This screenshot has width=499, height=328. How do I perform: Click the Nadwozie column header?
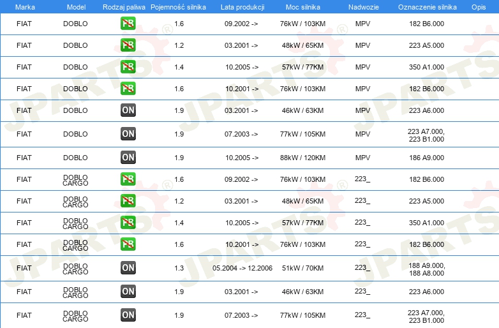point(364,7)
